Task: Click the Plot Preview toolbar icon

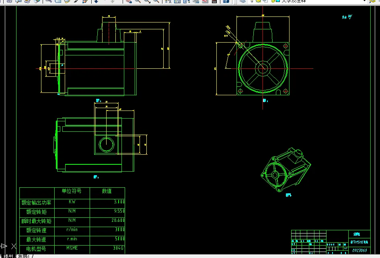Action: [x=18, y=1]
